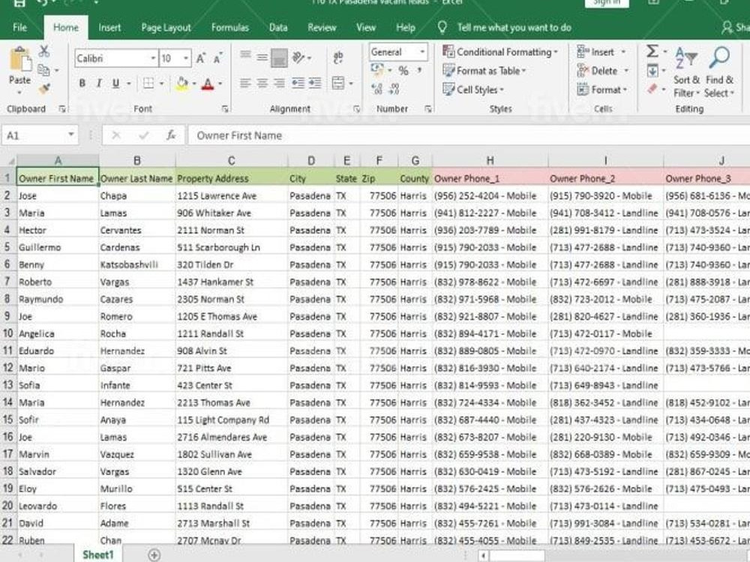This screenshot has width=750, height=562.
Task: Decrease font size with small A icon
Action: 218,58
